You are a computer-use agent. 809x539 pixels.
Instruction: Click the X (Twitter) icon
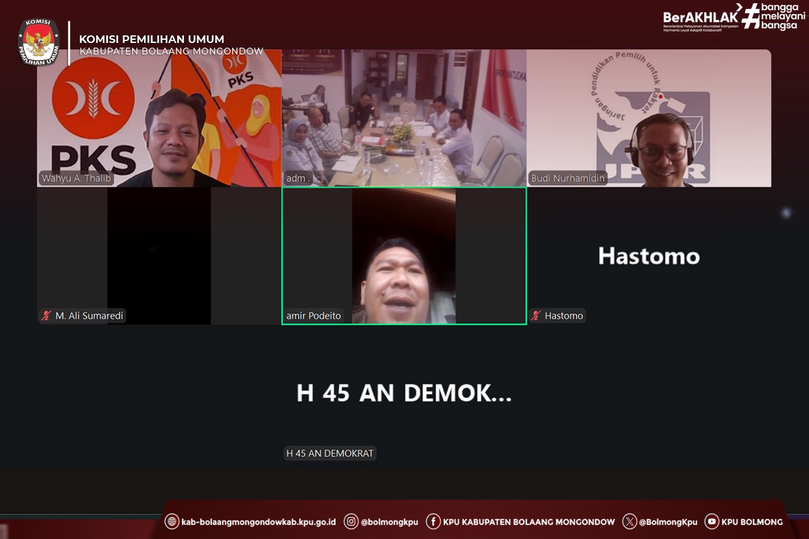tap(630, 521)
